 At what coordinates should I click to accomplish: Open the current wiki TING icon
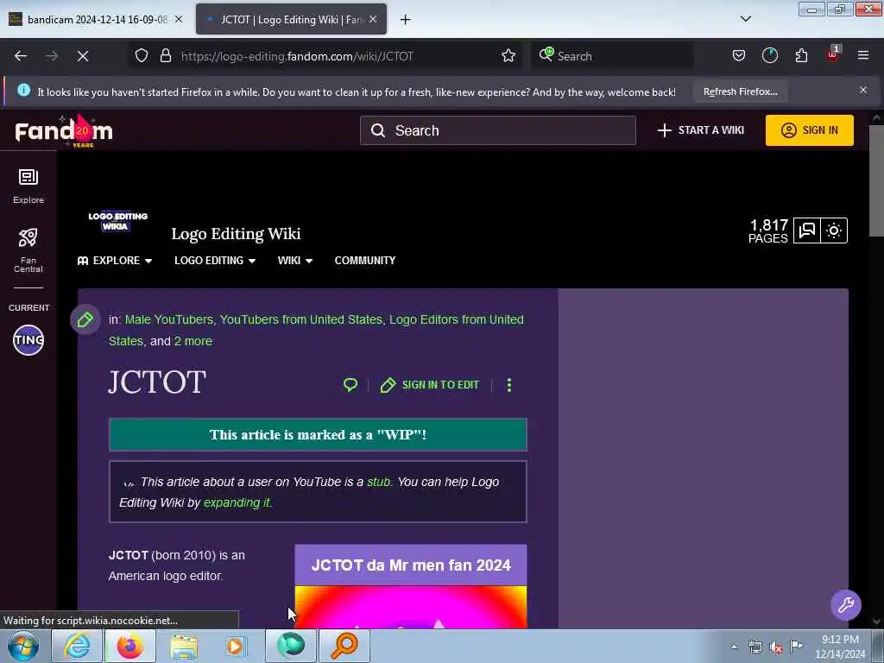point(28,340)
